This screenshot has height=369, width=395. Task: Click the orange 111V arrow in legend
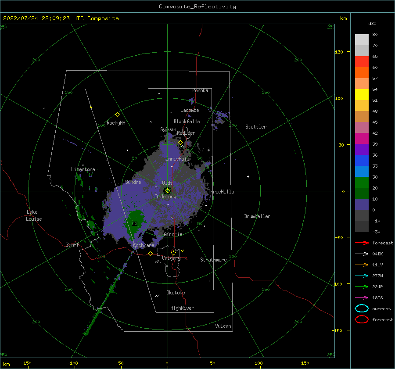(362, 265)
